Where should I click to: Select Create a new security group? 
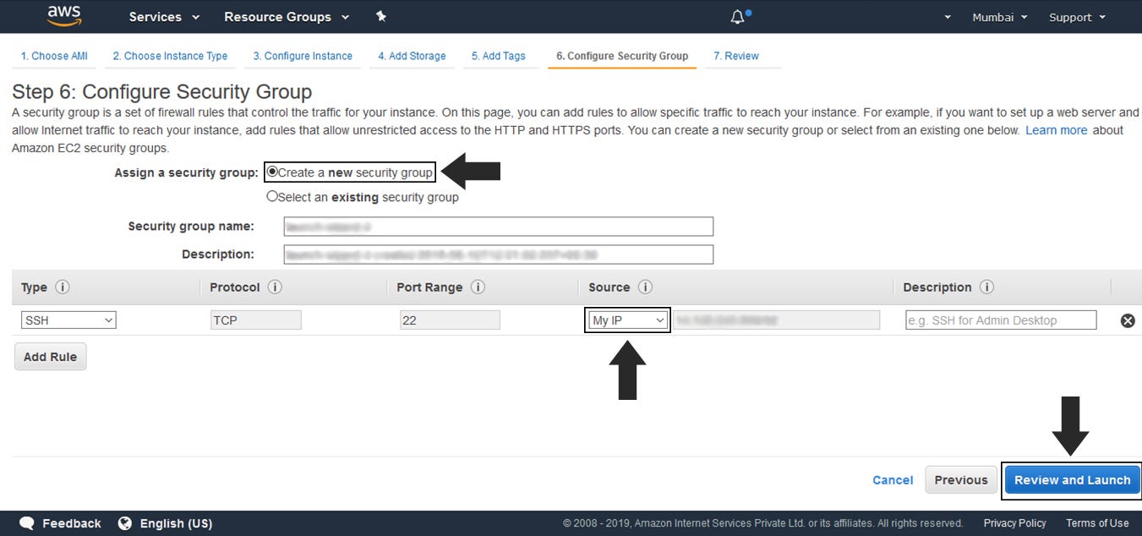(271, 172)
